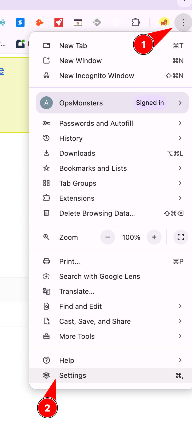Choose New Incognito Window
This screenshot has height=434, width=192.
coord(97,76)
